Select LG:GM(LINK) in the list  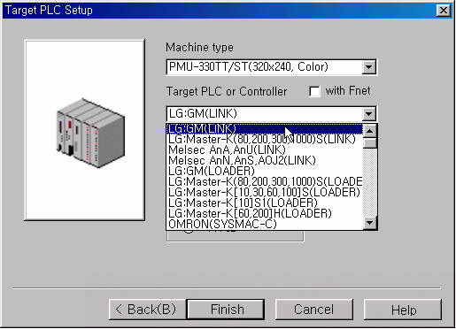pyautogui.click(x=265, y=129)
